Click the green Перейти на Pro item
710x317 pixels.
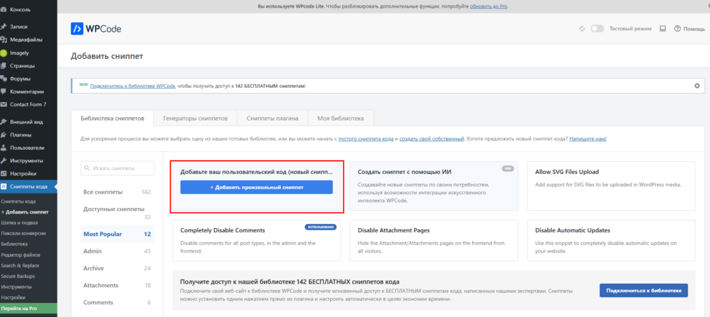click(x=28, y=309)
